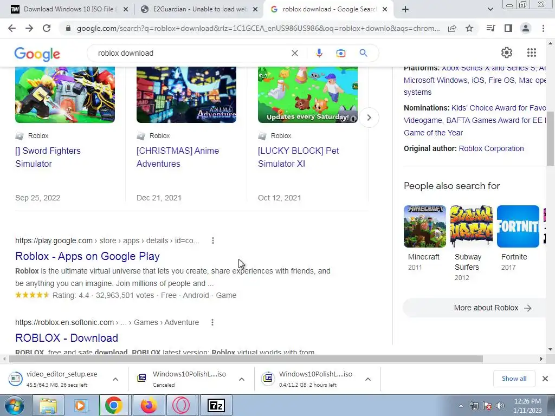Click the Google logo
Image resolution: width=555 pixels, height=416 pixels.
[37, 54]
